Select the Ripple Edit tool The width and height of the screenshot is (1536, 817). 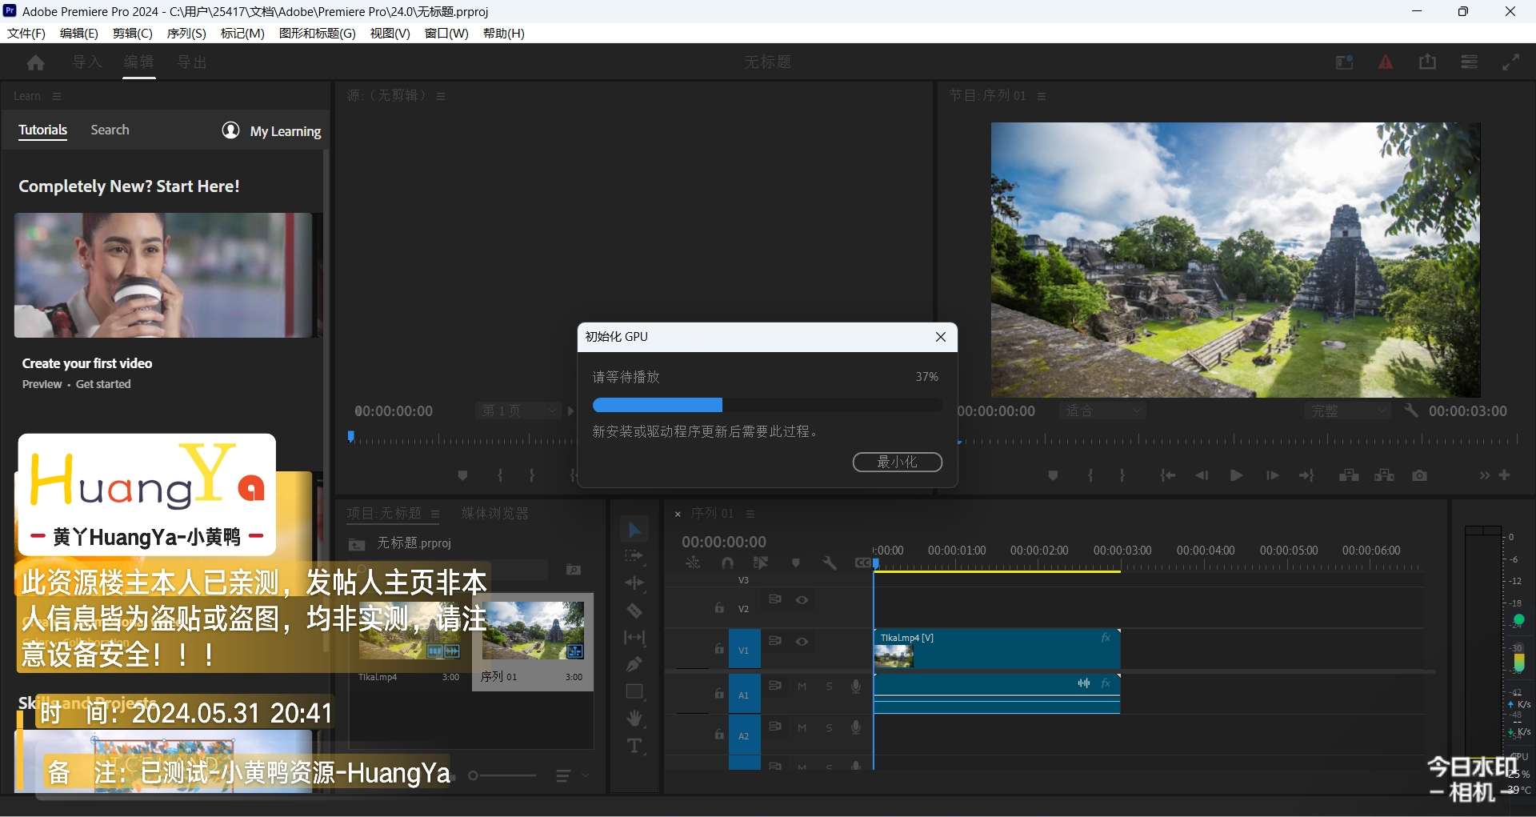tap(634, 583)
